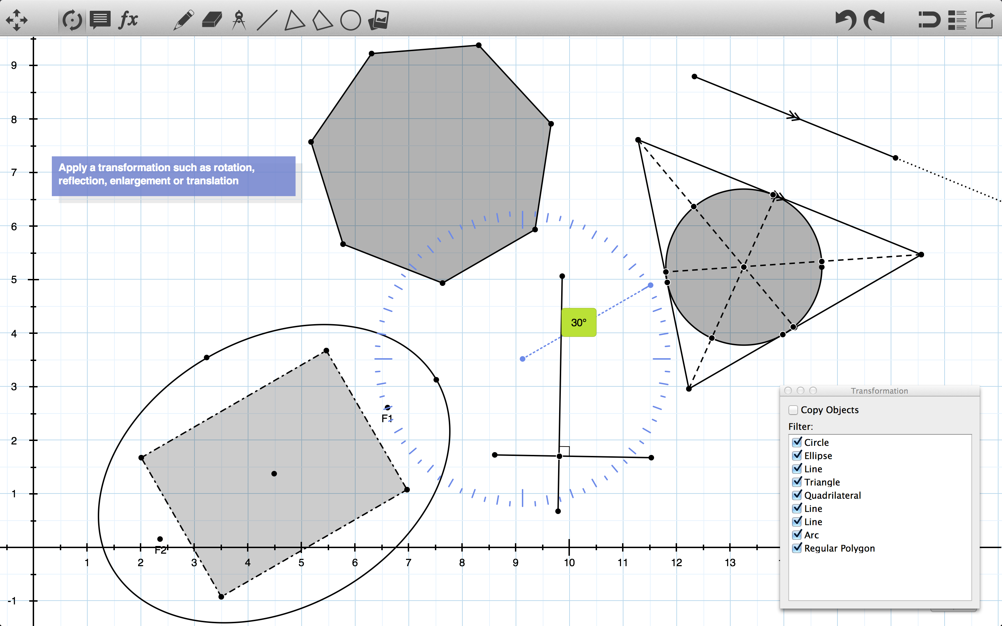1002x626 pixels.
Task: Click the topmost vertex of the heptagon
Action: [x=479, y=45]
